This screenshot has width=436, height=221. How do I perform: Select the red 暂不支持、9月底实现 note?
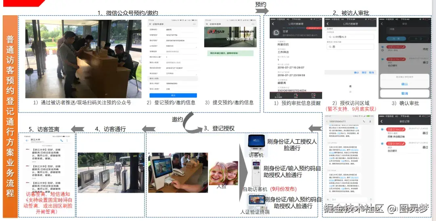pyautogui.click(x=351, y=109)
